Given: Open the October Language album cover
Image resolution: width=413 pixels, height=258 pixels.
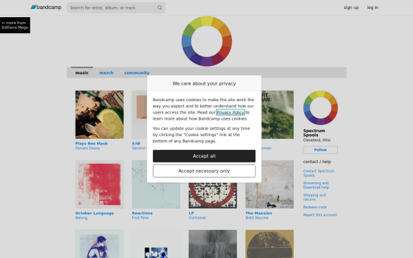Looking at the screenshot, I should [100, 184].
